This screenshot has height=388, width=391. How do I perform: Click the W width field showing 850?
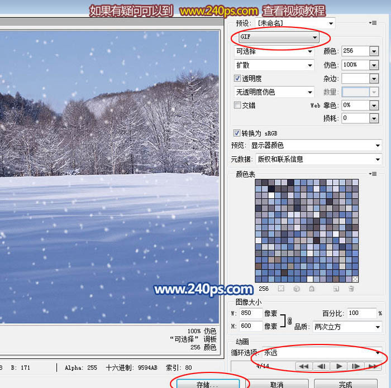[251, 313]
